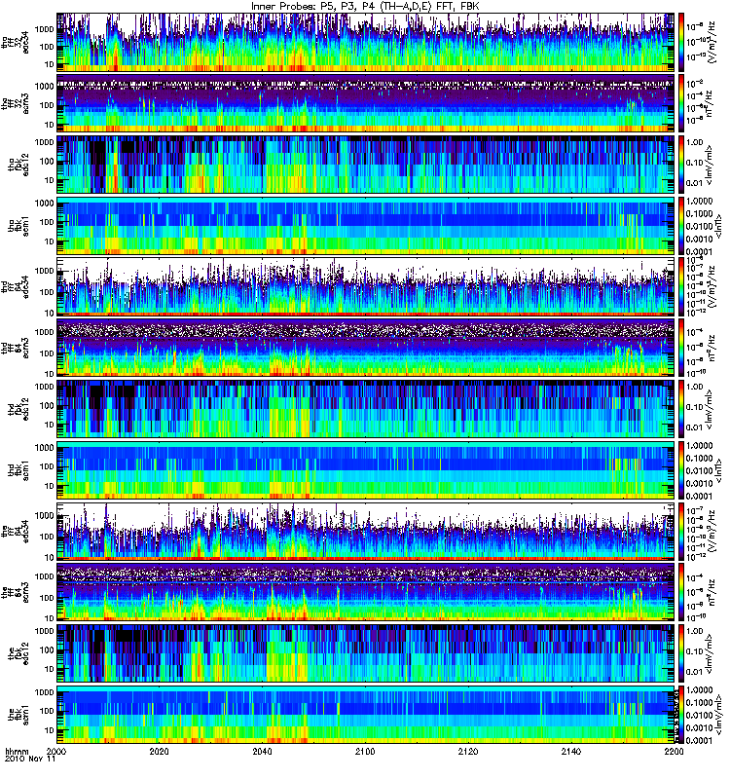Click the 'the fbk edc12' y-axis title
730x779 pixels.
18,653
